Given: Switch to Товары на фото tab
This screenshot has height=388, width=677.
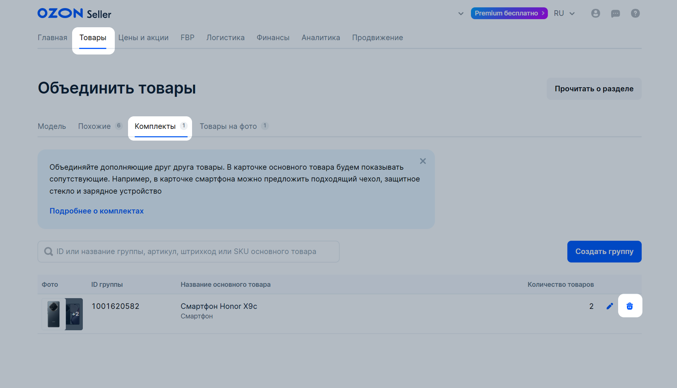Looking at the screenshot, I should 234,126.
